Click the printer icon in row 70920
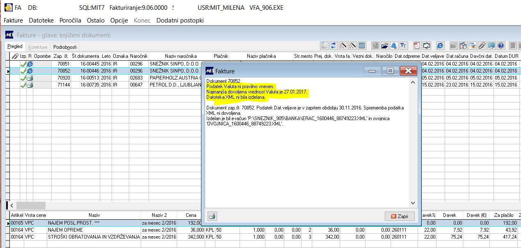 30,78
